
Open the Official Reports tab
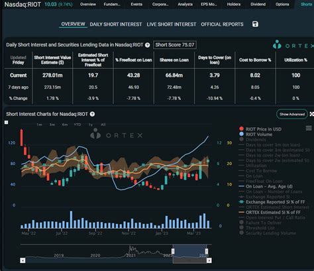(x=222, y=25)
